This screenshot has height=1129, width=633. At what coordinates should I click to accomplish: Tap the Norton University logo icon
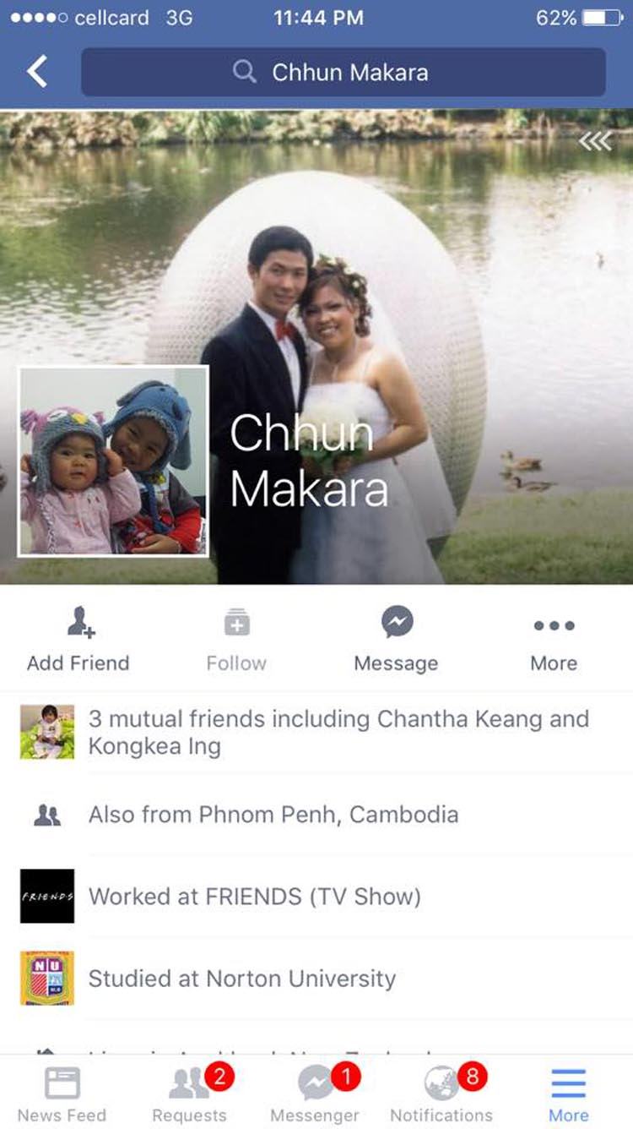(47, 979)
